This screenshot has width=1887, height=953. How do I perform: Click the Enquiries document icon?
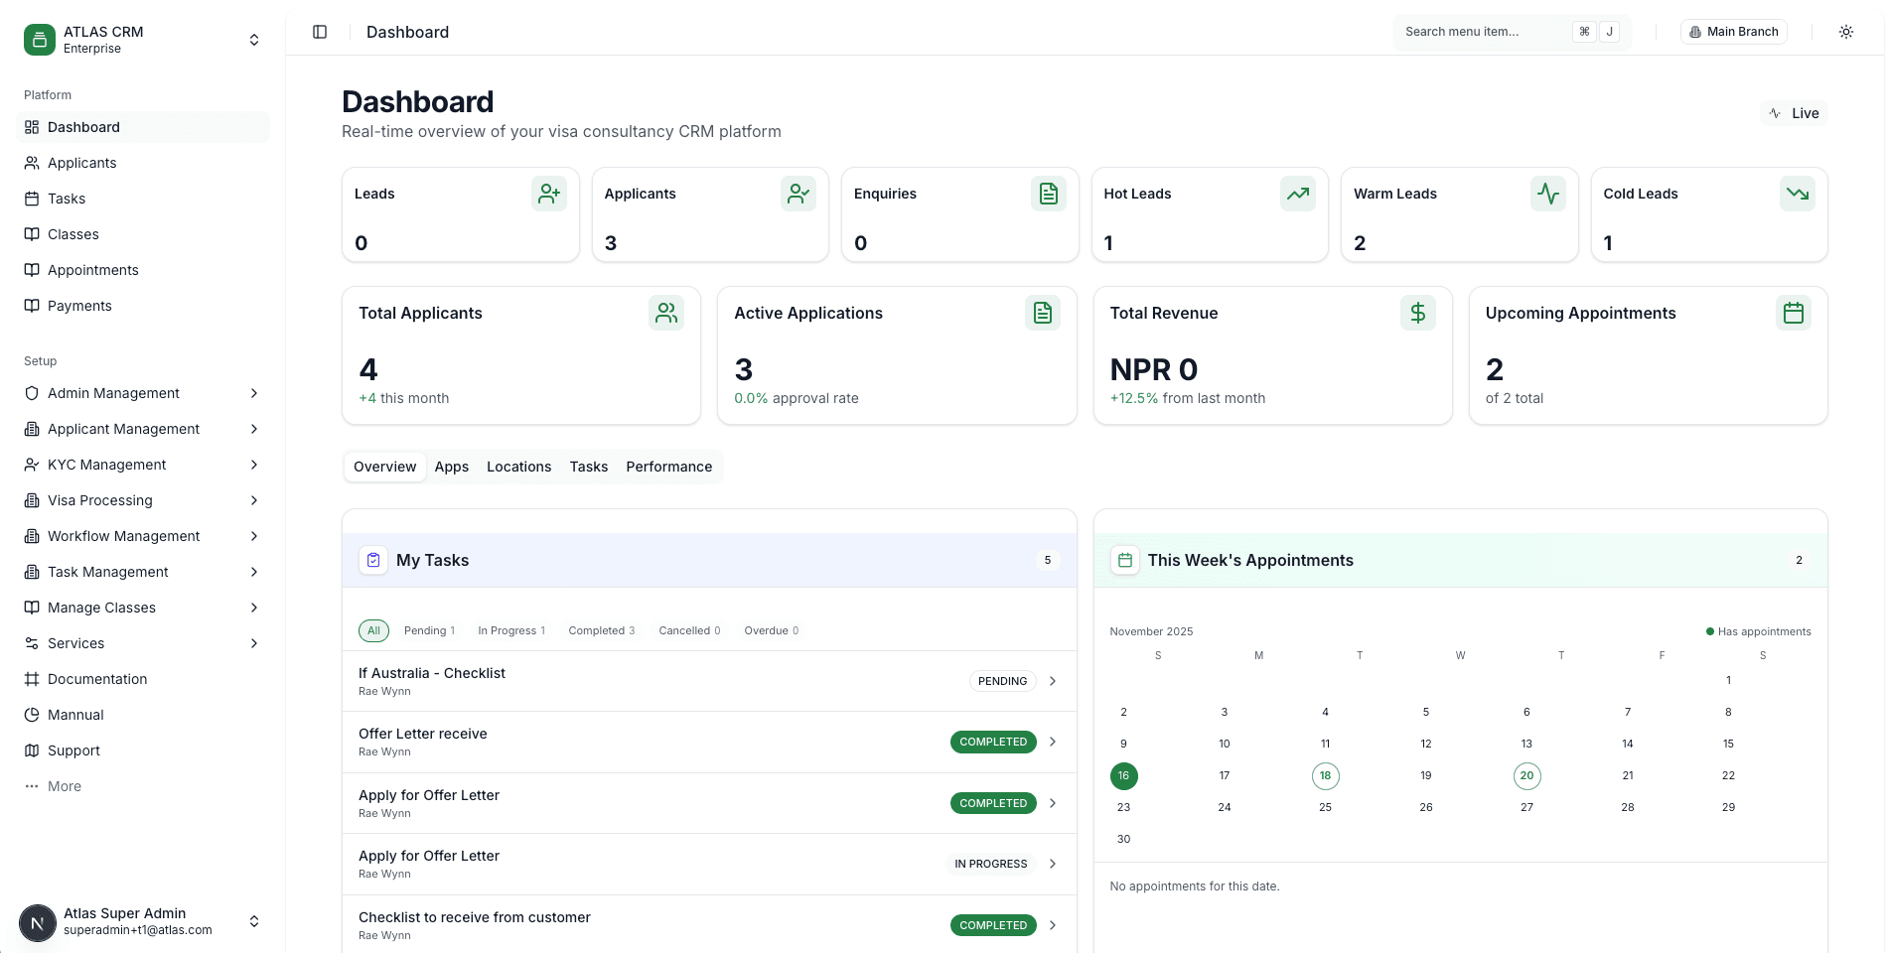coord(1049,194)
